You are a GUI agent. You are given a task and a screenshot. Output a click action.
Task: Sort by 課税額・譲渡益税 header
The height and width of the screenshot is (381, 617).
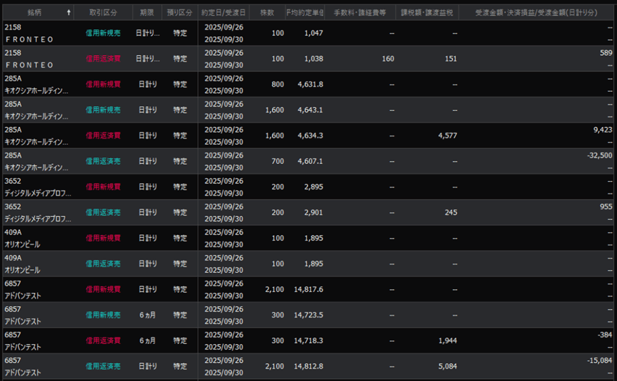(x=427, y=12)
